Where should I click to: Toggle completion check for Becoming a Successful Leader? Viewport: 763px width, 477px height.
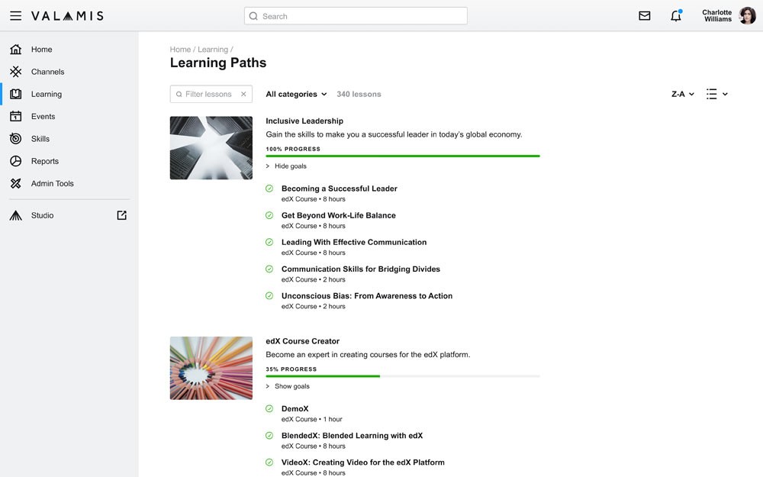269,189
